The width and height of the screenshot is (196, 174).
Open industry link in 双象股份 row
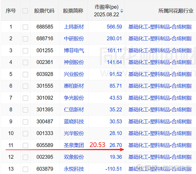pos(160,157)
